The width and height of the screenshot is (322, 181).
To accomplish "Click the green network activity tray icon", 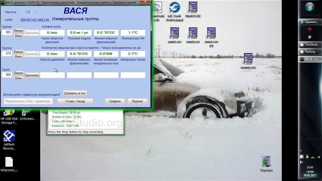I will [x=313, y=157].
